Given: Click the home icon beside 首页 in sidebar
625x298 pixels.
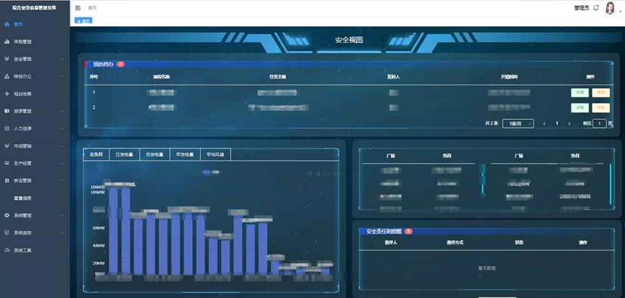Looking at the screenshot, I should coord(7,24).
